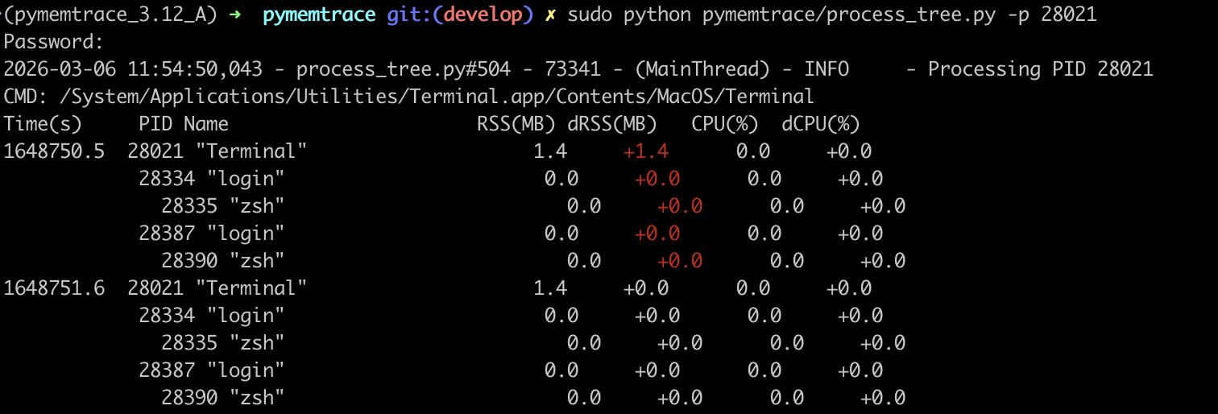Click the "Time(s)" column header
This screenshot has width=1218, height=414.
click(x=43, y=124)
